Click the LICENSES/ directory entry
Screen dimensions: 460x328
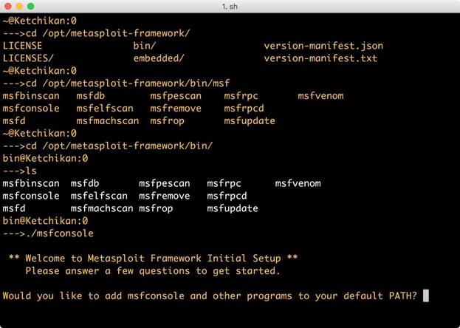coord(28,58)
